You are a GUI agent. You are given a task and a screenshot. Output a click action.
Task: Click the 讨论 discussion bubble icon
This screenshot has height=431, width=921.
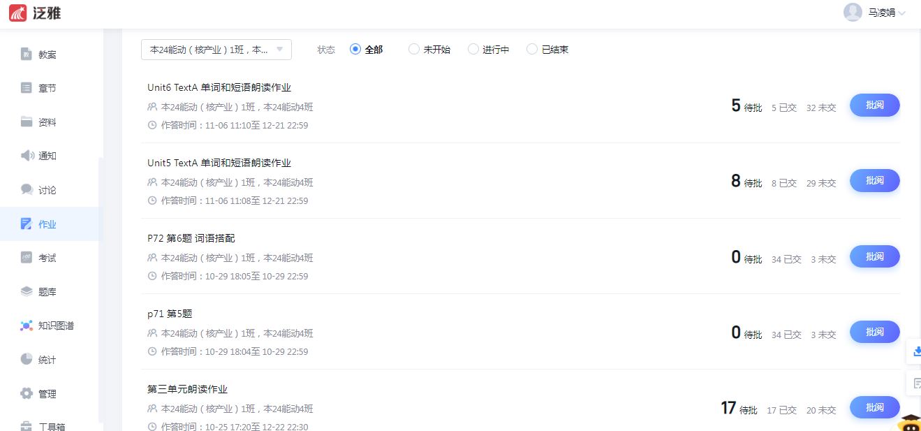click(x=27, y=190)
